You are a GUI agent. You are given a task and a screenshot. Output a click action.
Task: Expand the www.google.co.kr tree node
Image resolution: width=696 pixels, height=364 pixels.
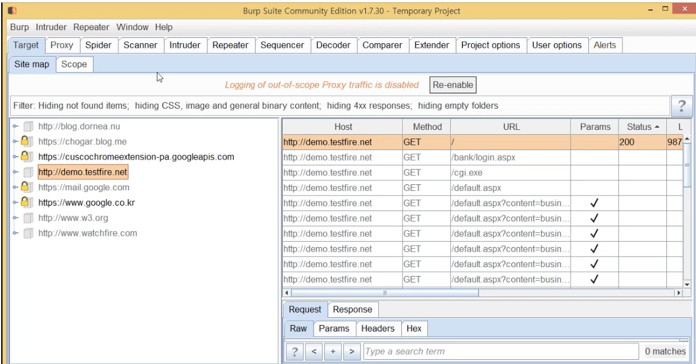point(15,203)
